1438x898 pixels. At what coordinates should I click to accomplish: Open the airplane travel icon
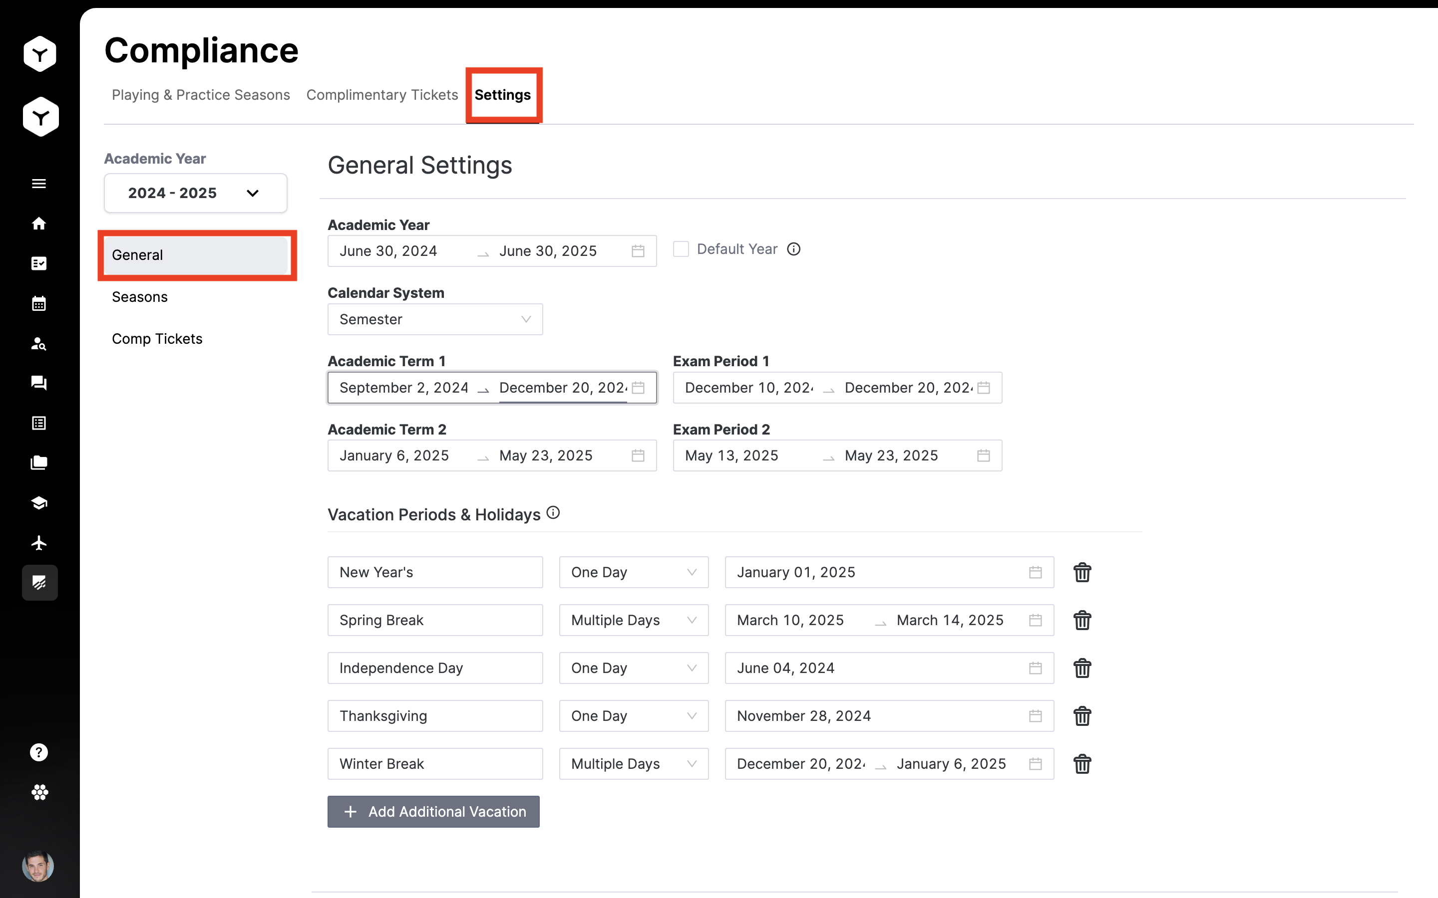click(38, 543)
